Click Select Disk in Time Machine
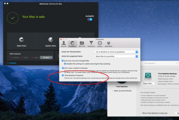Screen dimensions: 179x120 (x=148, y=83)
